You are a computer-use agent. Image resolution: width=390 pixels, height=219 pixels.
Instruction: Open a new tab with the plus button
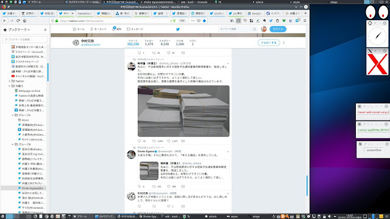coord(305,13)
